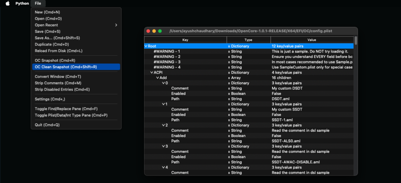Click the Value column header
This screenshot has height=183, width=401.
312,40
